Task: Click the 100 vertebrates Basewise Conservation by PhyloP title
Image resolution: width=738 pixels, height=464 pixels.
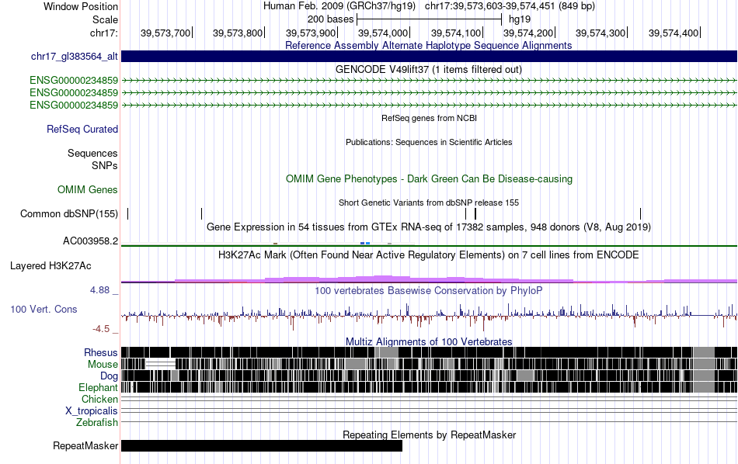Action: [x=429, y=291]
